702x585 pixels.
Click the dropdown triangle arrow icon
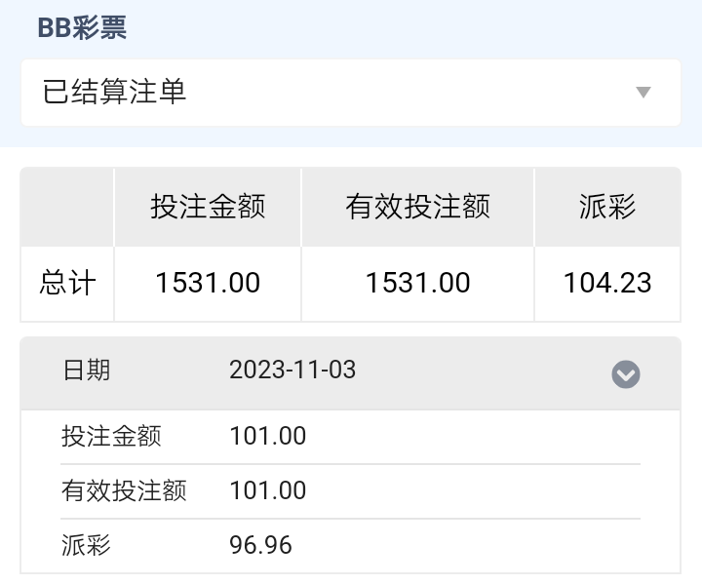(643, 93)
